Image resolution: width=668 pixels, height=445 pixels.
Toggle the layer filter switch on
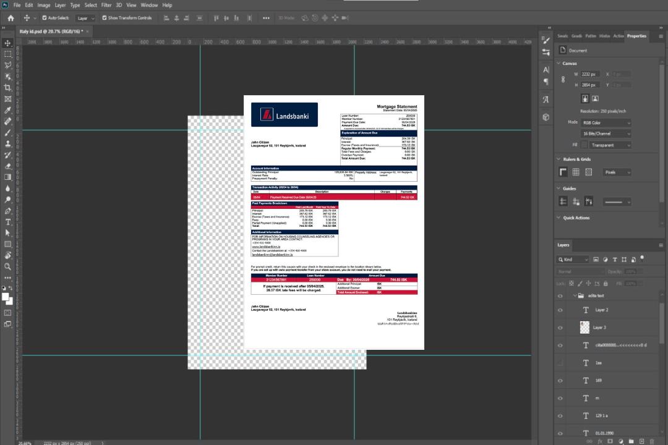click(x=642, y=258)
